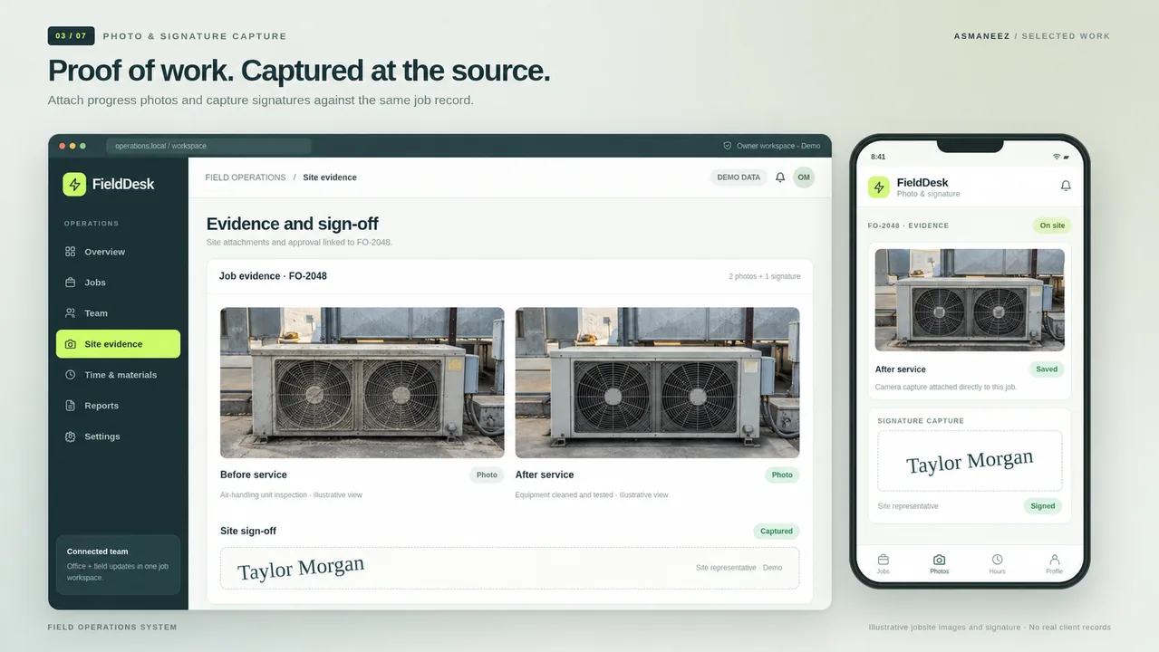The image size is (1159, 652).
Task: Click the "Job evidence · FO-2048" card title
Action: click(273, 276)
